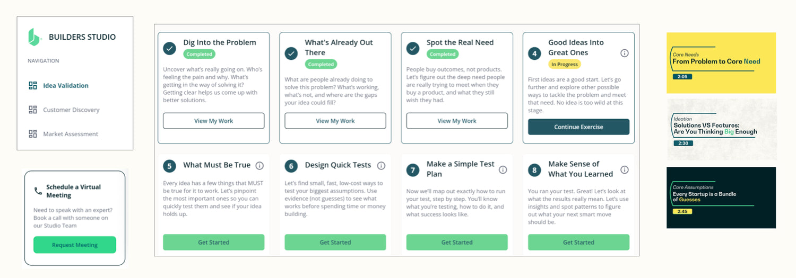
Task: View My Work for What's Already Out There
Action: coord(335,121)
